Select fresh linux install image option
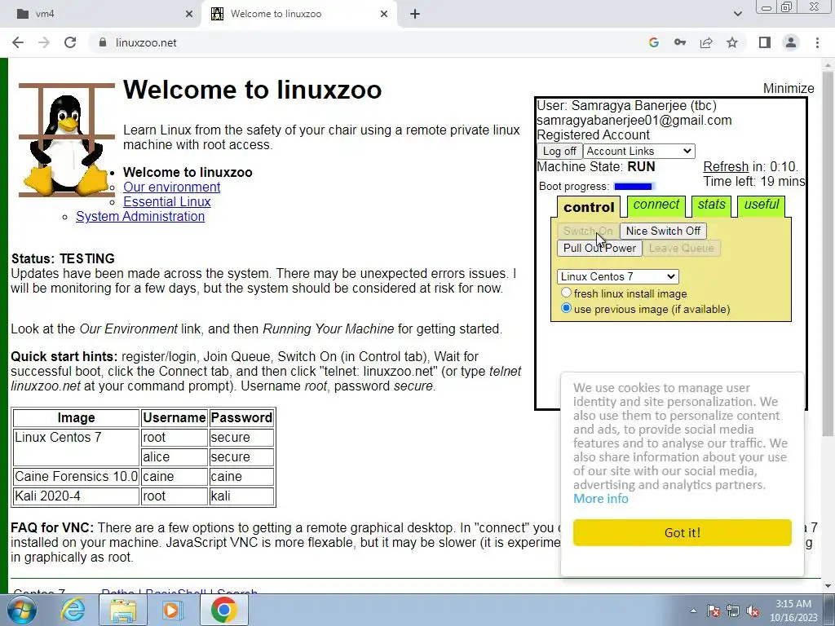 (566, 293)
